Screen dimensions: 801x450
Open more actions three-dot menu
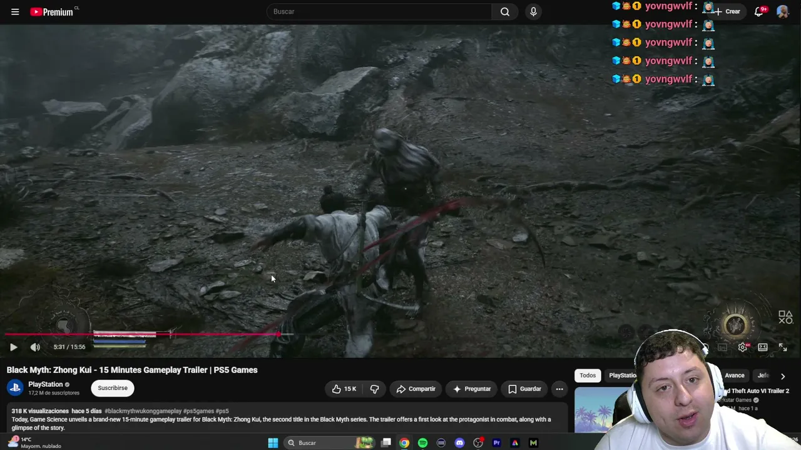(x=559, y=389)
